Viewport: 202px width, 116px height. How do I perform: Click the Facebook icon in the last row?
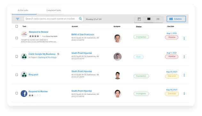[x=24, y=94]
